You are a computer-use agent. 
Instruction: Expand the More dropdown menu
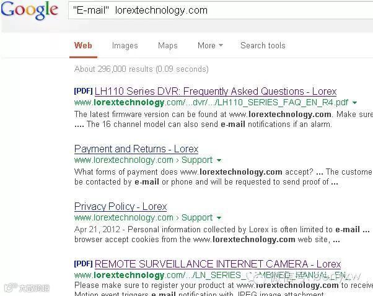tap(210, 45)
